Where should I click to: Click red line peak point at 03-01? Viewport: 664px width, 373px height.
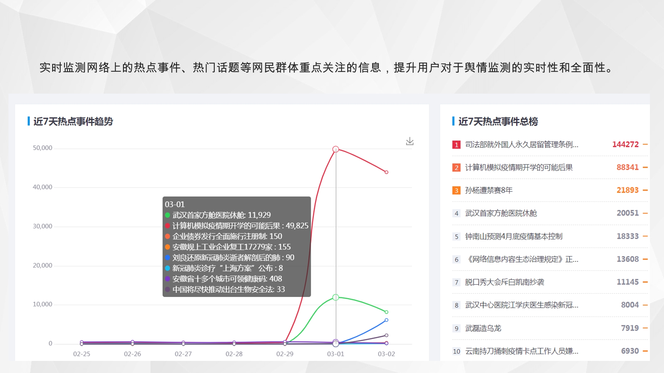pyautogui.click(x=335, y=149)
